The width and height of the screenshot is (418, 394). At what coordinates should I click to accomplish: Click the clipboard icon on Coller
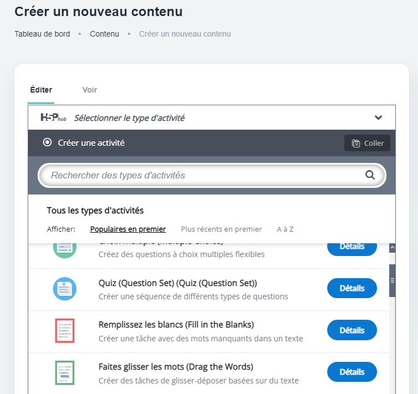tap(356, 144)
